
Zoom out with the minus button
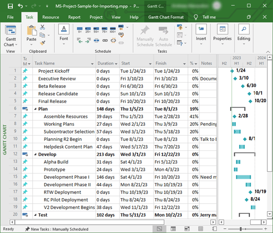coord(225,229)
